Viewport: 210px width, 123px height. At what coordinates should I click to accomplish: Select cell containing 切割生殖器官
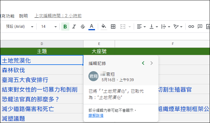click(x=184, y=89)
